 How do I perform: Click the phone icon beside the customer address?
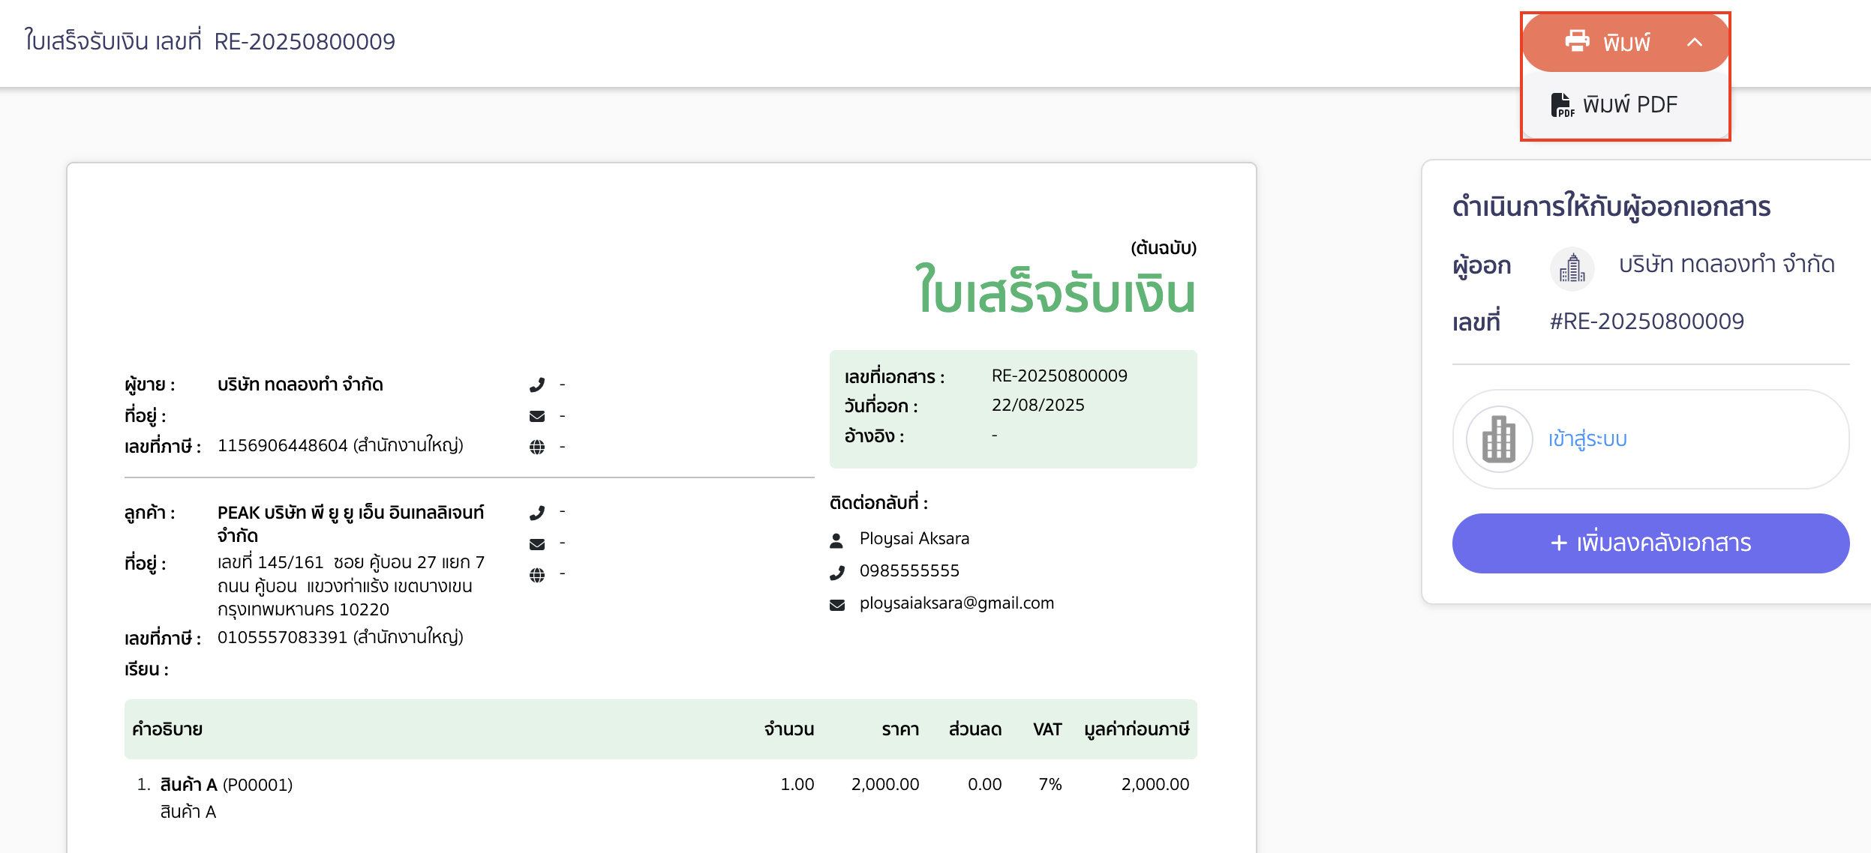537,513
